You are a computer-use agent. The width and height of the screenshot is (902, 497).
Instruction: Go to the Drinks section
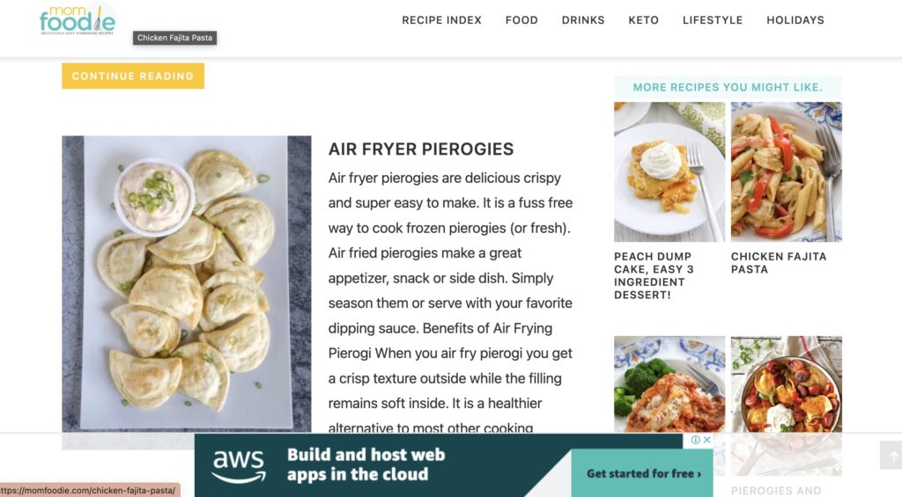point(583,20)
